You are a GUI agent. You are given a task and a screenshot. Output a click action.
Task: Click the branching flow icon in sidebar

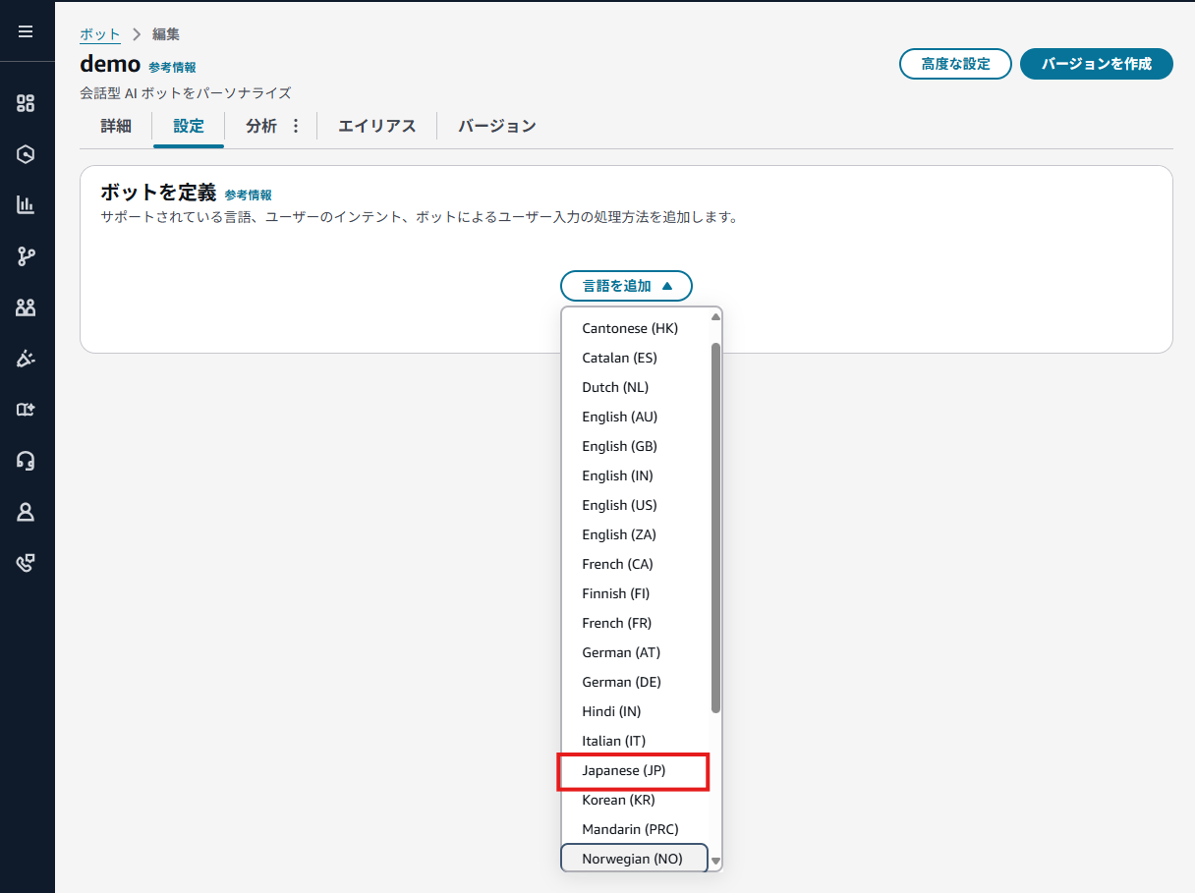(26, 256)
